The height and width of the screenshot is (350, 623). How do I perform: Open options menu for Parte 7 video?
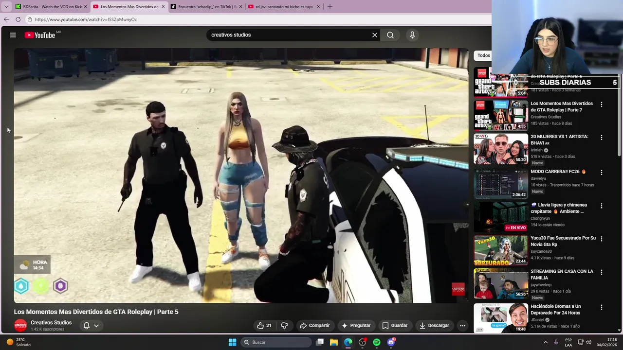click(x=602, y=105)
